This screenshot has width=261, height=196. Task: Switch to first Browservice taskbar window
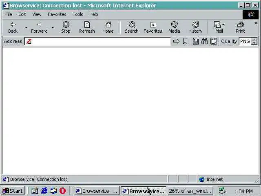click(97, 191)
